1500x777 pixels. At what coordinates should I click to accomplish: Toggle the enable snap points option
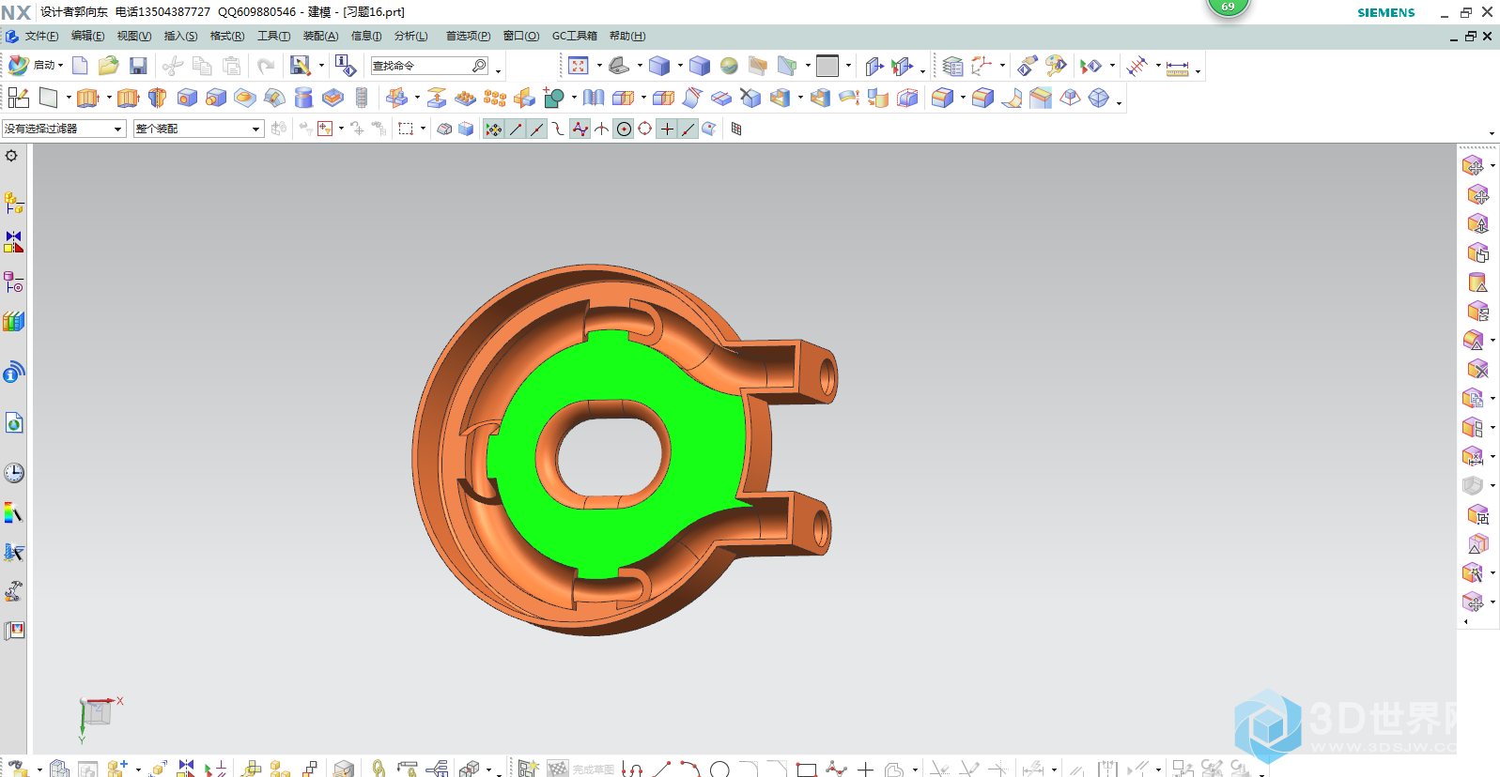(x=493, y=129)
